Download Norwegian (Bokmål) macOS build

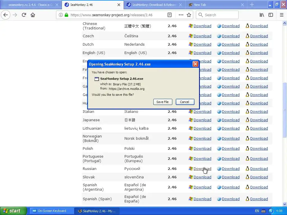(231, 138)
